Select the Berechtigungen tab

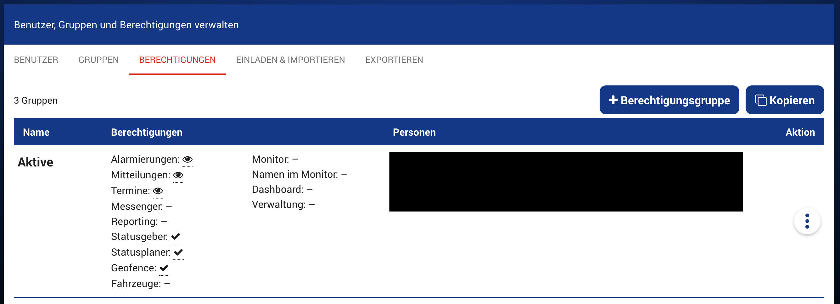coord(177,60)
